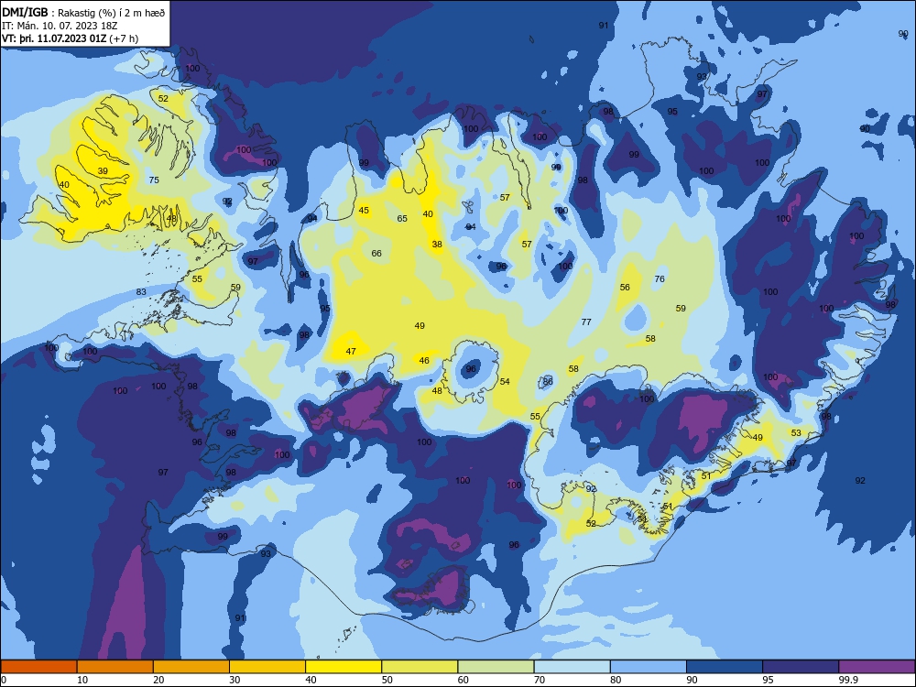Viewport: 916px width, 687px height.
Task: Click the 10–20 orange legend swatch
Action: [x=115, y=667]
